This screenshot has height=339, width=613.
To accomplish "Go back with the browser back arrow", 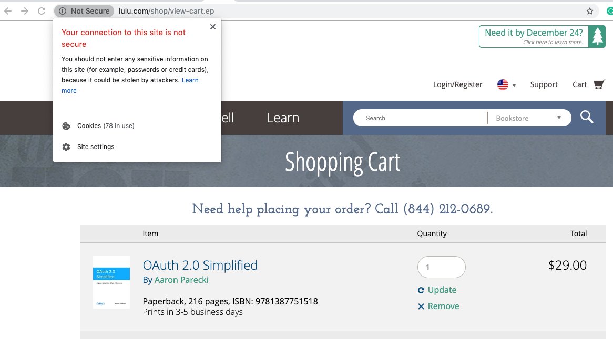I will (8, 11).
